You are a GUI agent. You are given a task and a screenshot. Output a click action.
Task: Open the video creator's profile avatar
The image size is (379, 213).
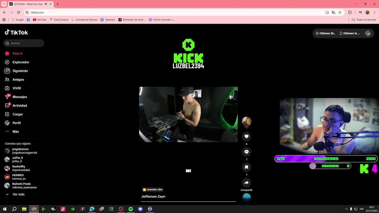click(246, 121)
